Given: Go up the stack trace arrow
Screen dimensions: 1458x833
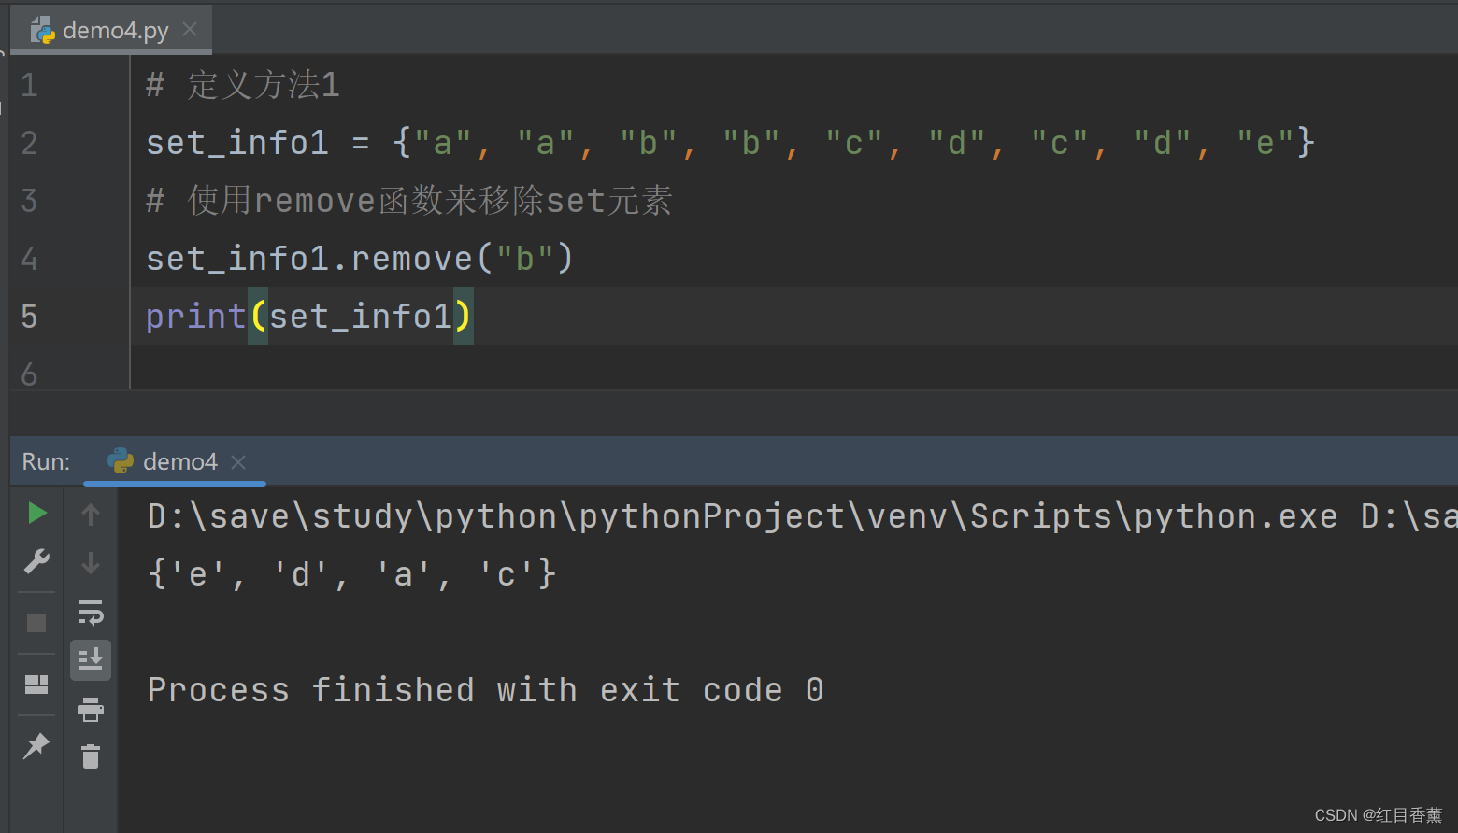Looking at the screenshot, I should [x=91, y=514].
